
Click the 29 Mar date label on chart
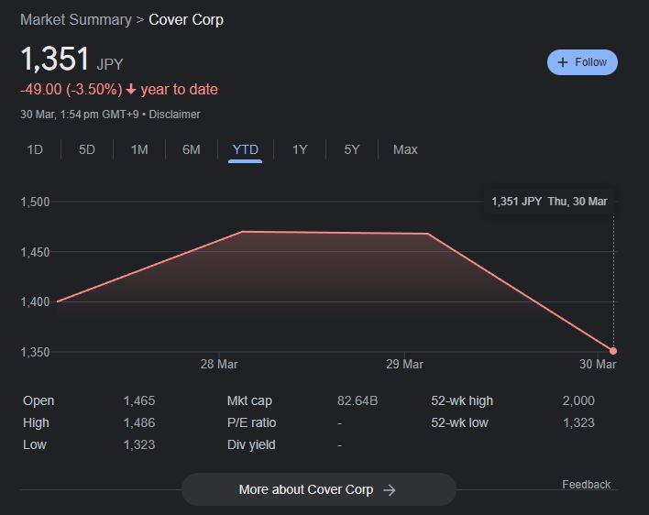point(404,365)
